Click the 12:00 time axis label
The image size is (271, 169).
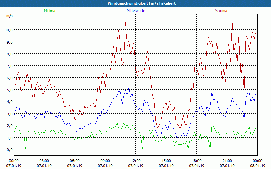point(136,161)
